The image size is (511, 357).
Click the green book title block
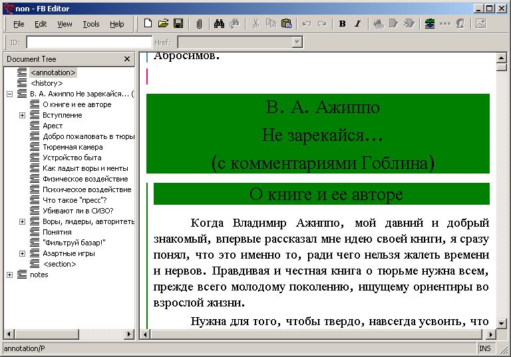pyautogui.click(x=318, y=134)
